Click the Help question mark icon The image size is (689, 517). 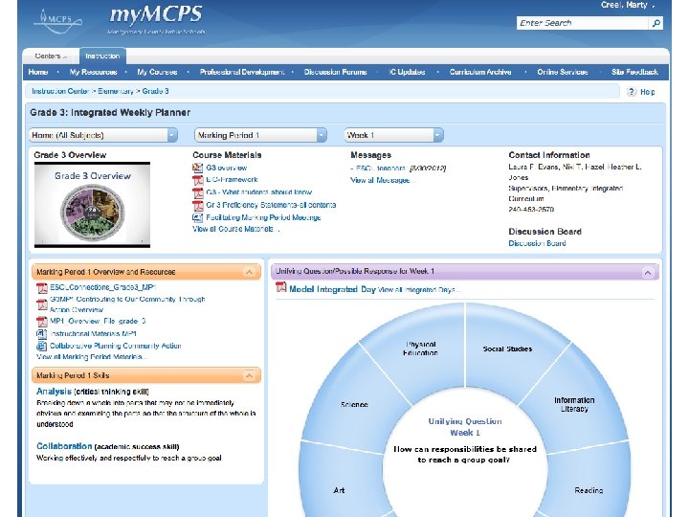(x=632, y=92)
